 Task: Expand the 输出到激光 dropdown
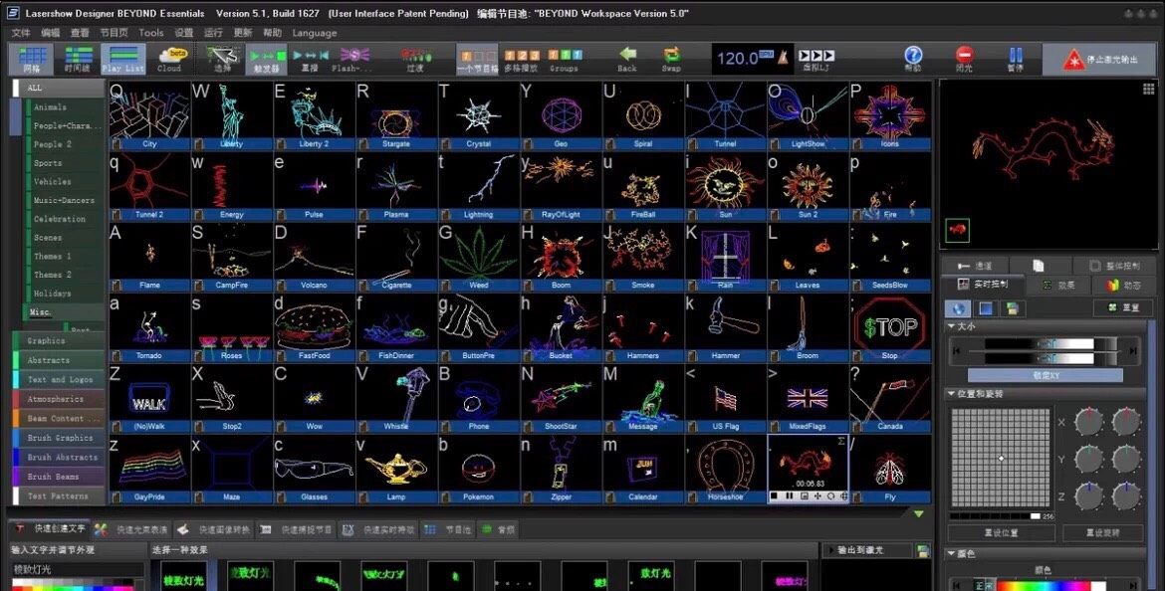point(831,551)
